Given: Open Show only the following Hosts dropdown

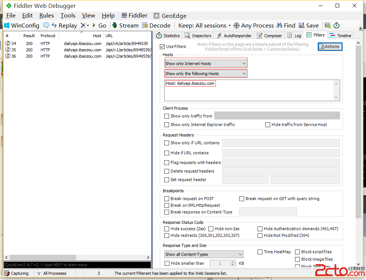Looking at the screenshot, I should 205,74.
